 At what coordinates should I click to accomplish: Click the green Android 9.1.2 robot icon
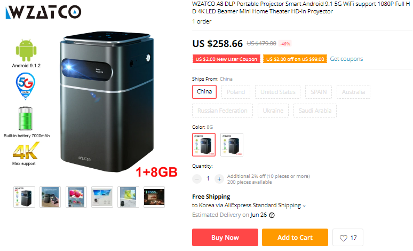[26, 50]
